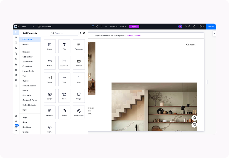
Task: Add an Image element
Action: point(50,46)
